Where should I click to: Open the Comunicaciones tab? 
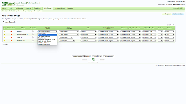pyautogui.click(x=59, y=8)
